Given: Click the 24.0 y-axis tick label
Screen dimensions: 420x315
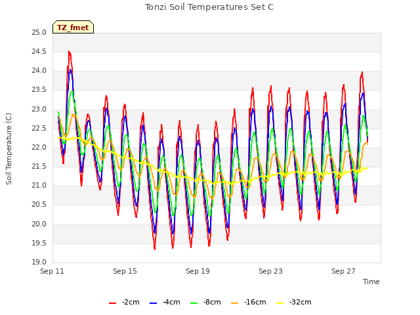Looking at the screenshot, I should tap(39, 71).
